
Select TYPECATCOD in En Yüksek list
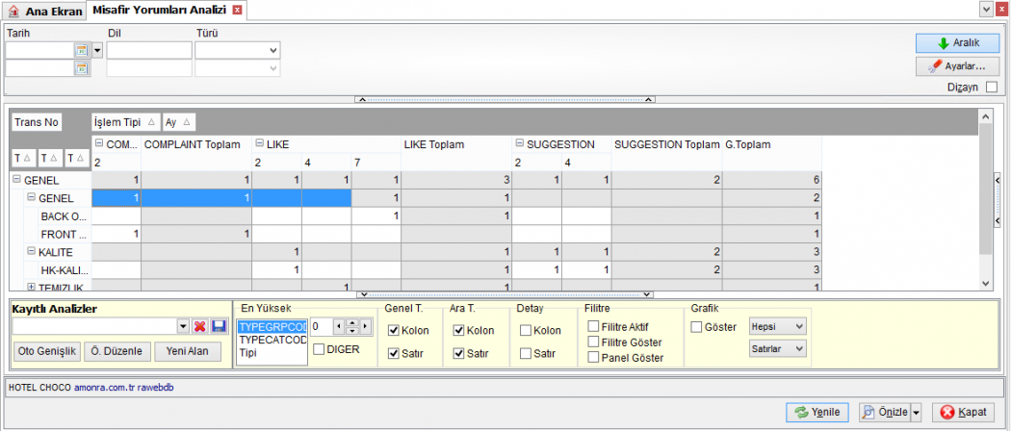click(272, 340)
